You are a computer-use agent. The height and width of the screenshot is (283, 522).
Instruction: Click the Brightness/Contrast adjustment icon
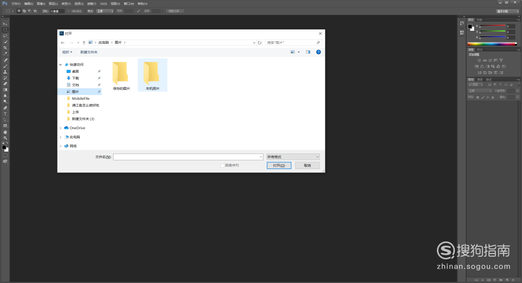pyautogui.click(x=479, y=60)
